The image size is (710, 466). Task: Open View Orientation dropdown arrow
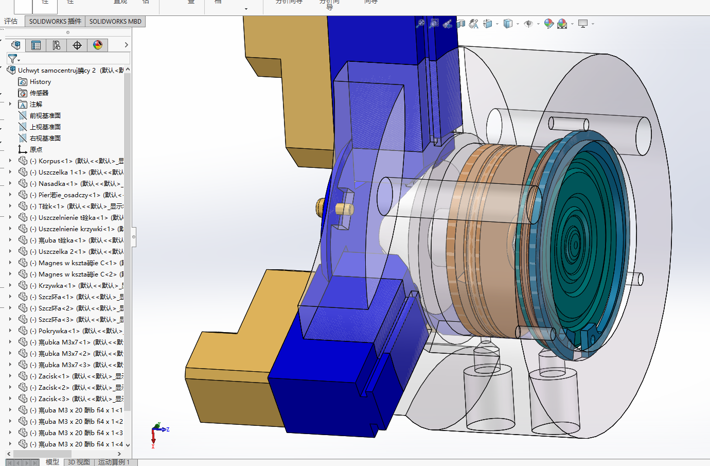coord(497,24)
